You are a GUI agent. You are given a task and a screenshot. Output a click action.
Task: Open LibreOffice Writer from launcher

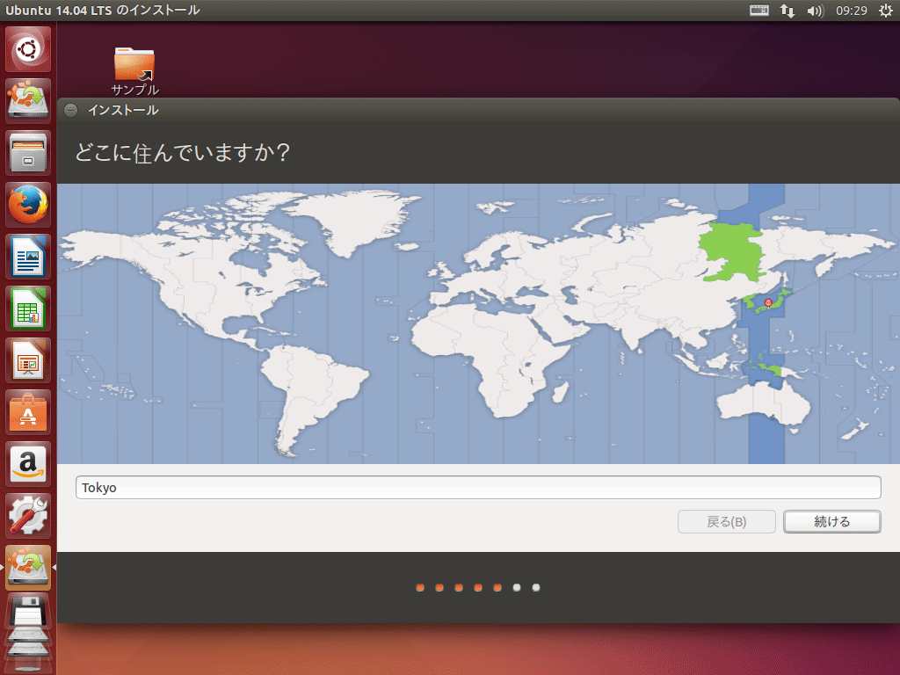(27, 257)
